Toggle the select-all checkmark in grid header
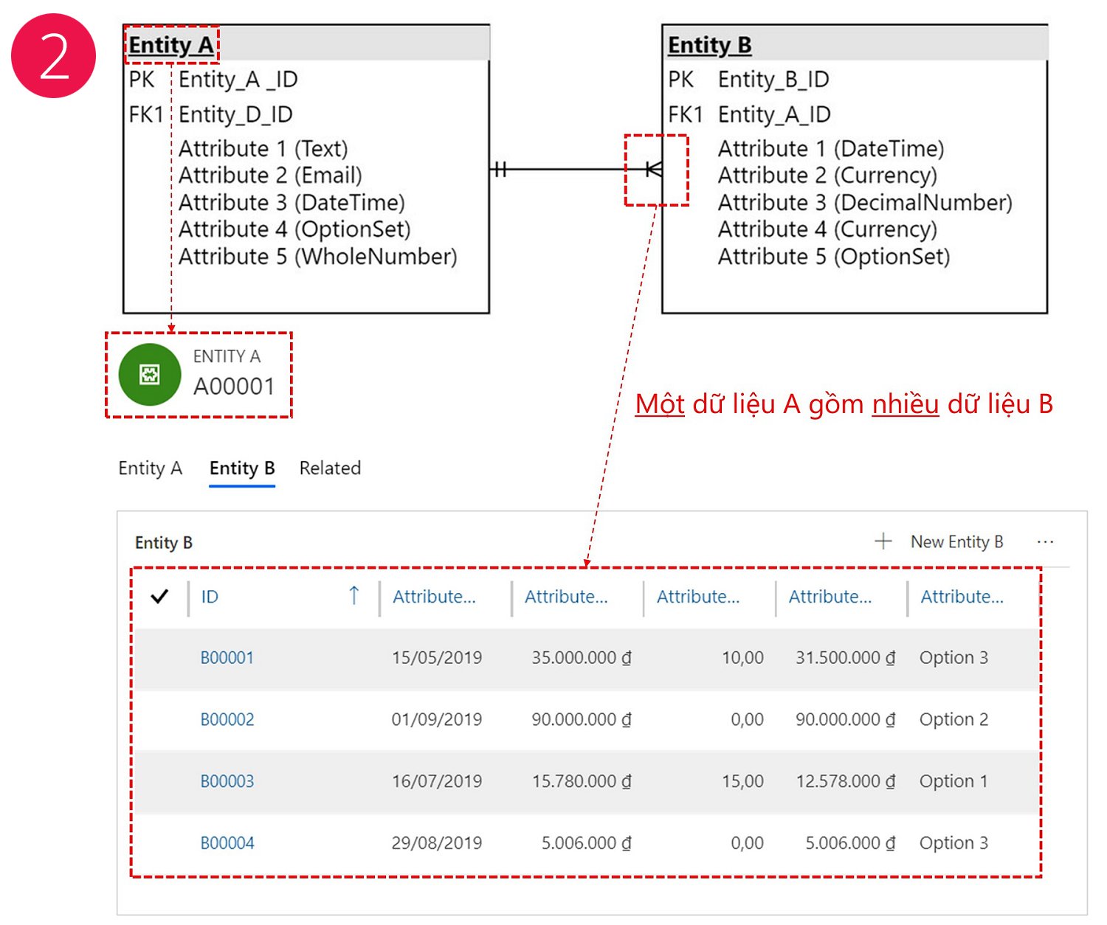Screen dimensions: 1107x925 (x=159, y=597)
